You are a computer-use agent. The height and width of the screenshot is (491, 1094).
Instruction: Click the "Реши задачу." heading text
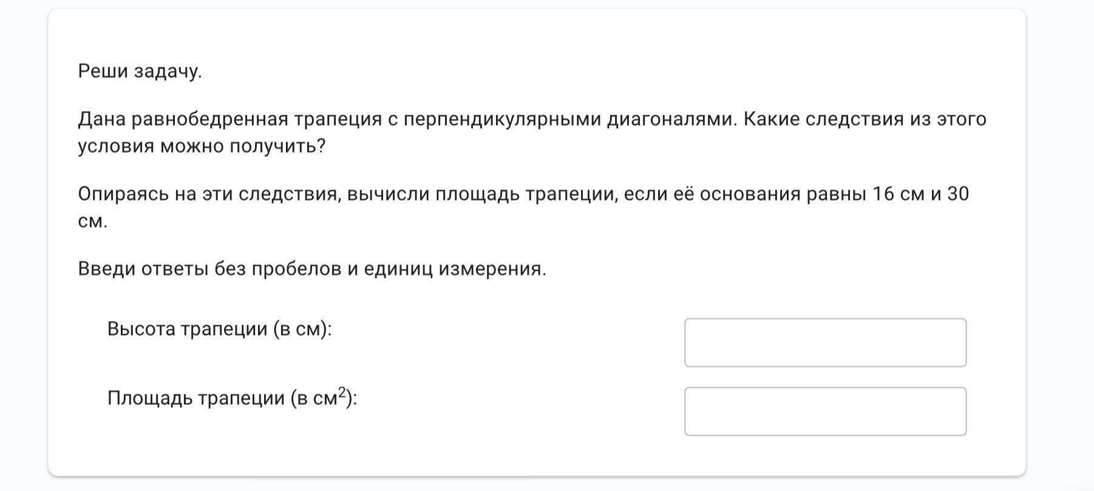[140, 72]
